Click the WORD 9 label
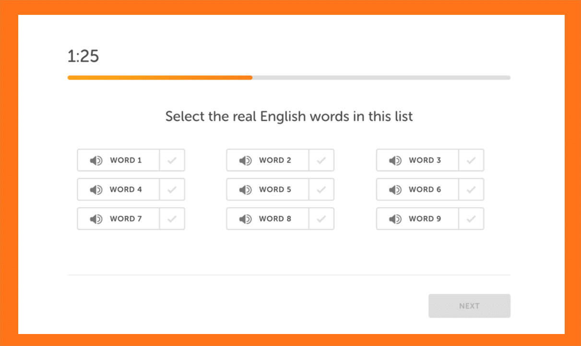Viewport: 581px width, 346px height. coord(425,219)
